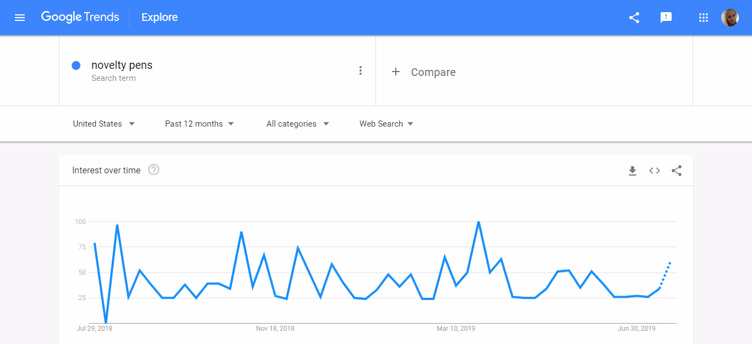Image resolution: width=752 pixels, height=344 pixels.
Task: Click the Google Trends logo
Action: point(80,17)
